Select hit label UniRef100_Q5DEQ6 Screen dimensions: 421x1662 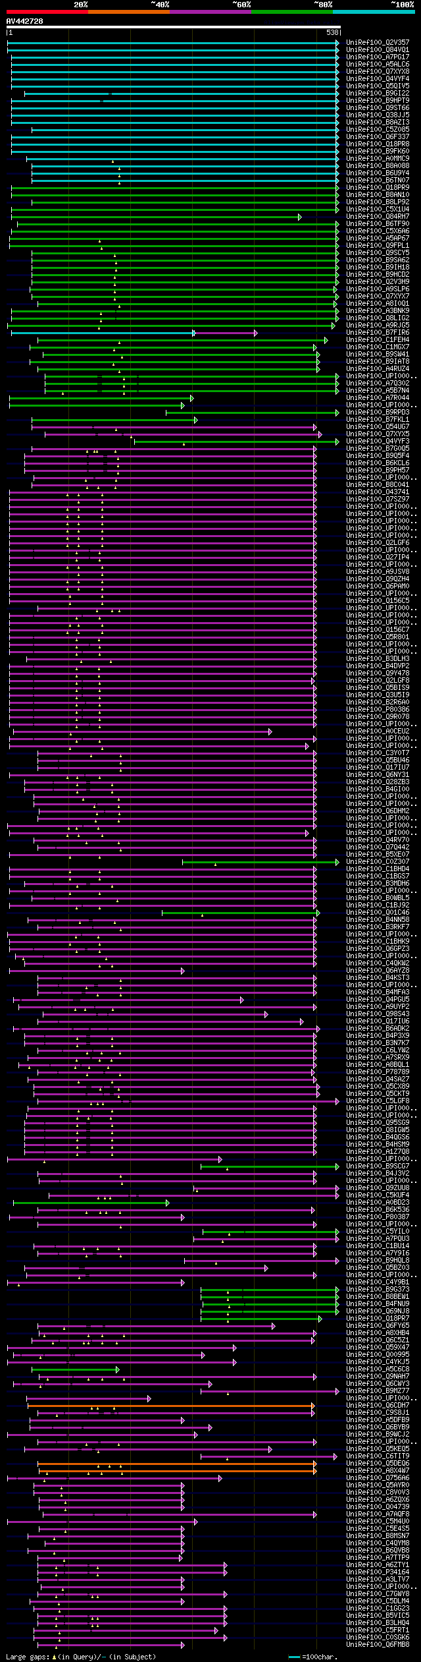point(378,1463)
